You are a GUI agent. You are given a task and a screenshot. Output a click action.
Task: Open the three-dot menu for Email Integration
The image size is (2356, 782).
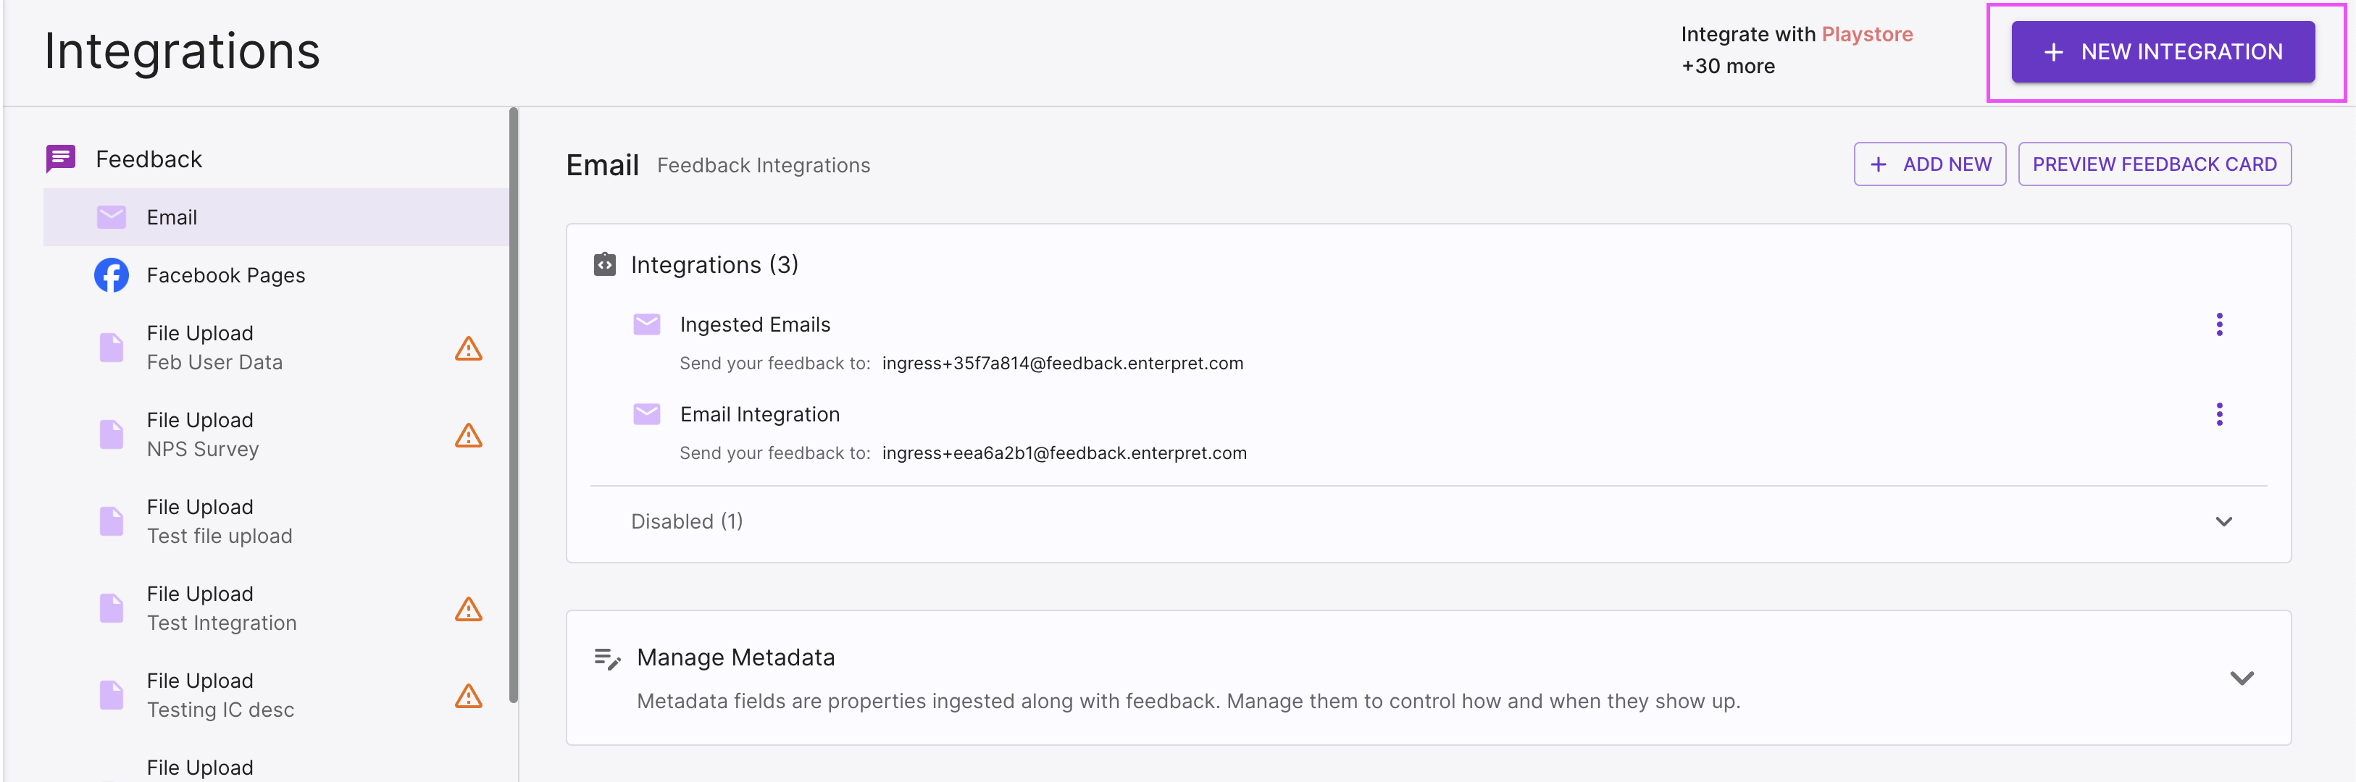(2220, 414)
